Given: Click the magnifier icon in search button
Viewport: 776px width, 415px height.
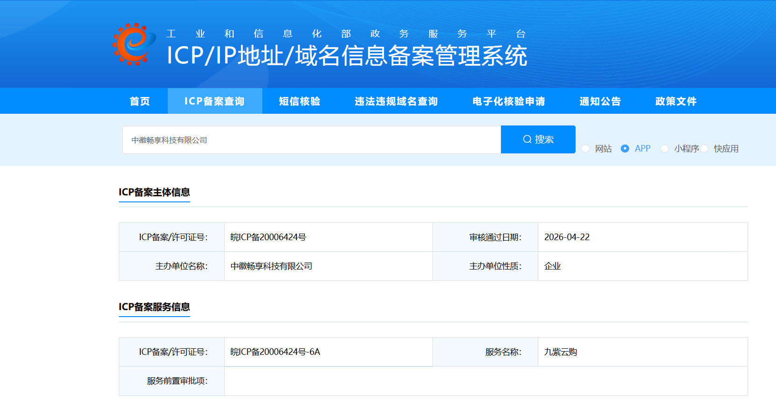Looking at the screenshot, I should pos(527,139).
